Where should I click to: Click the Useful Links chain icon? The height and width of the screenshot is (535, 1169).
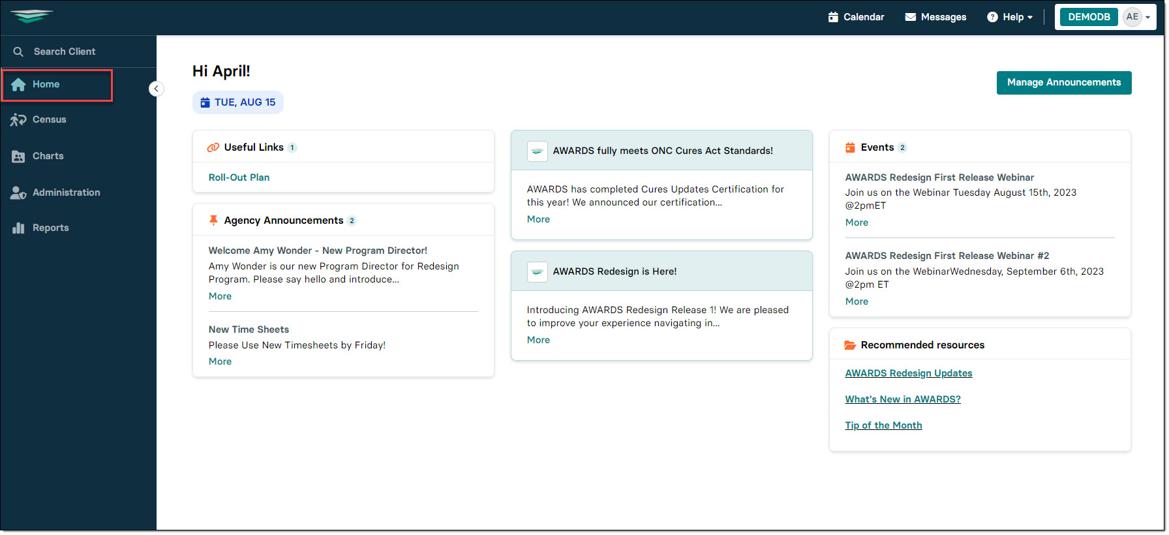[213, 147]
